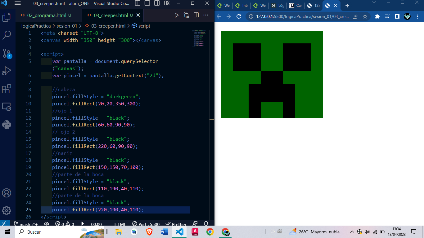
Task: Click logicaPractica in the breadcrumb
Action: [36, 26]
